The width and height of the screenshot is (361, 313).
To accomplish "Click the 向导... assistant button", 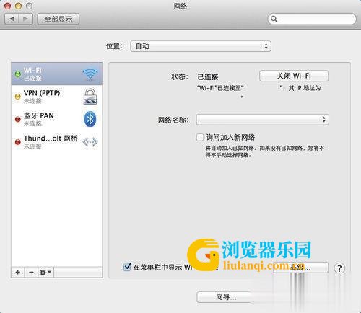I will pos(226,297).
